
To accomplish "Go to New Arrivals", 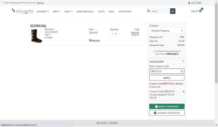I will [85, 12].
